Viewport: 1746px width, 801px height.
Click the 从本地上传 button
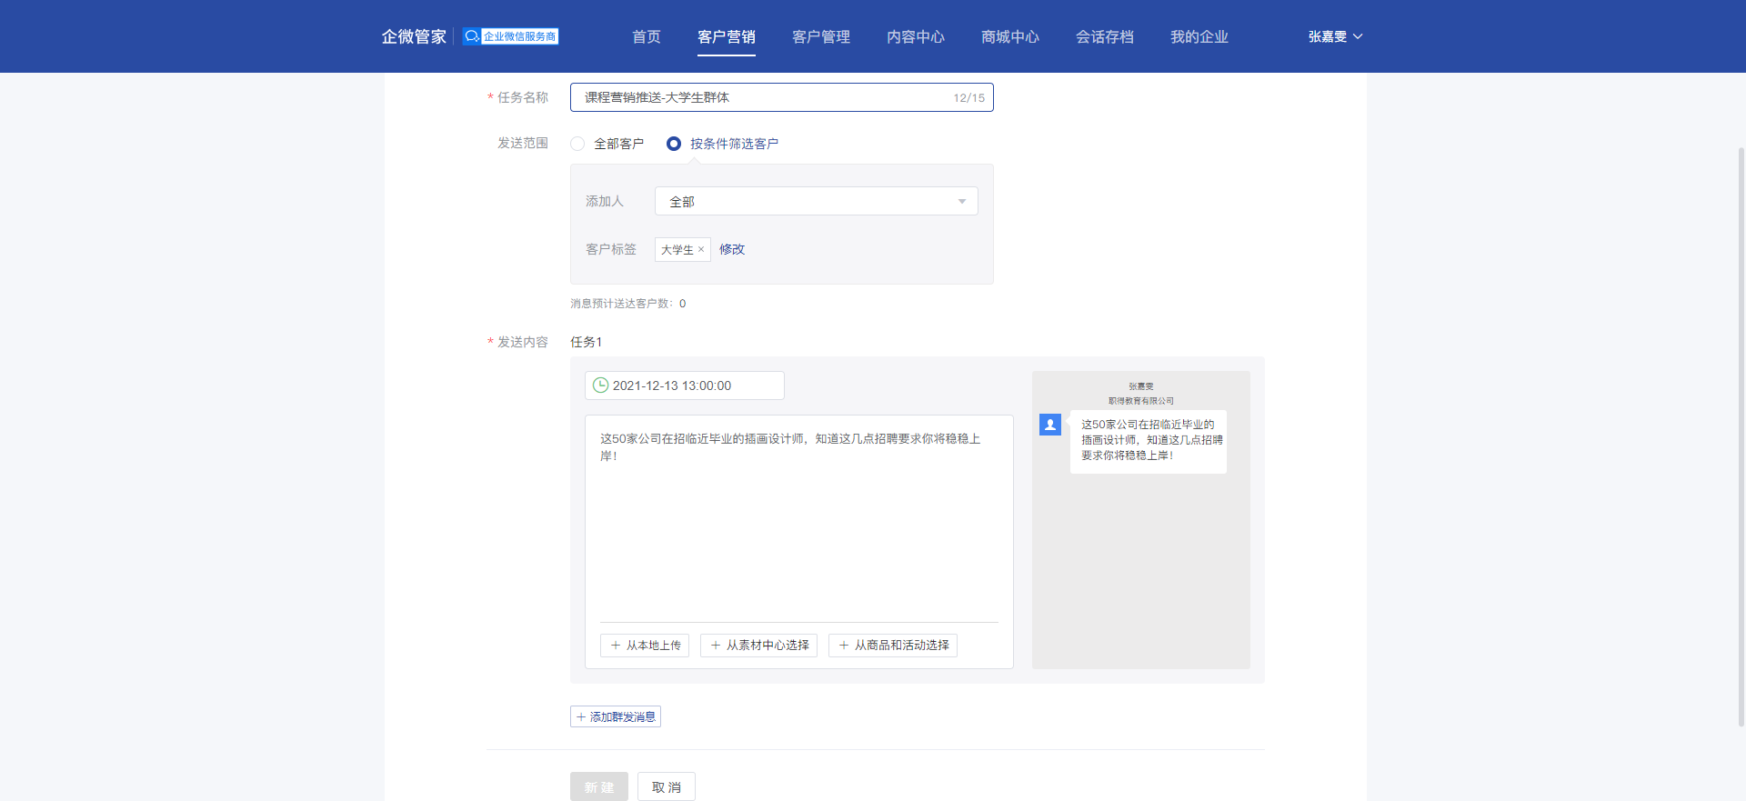(645, 646)
